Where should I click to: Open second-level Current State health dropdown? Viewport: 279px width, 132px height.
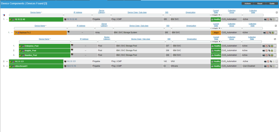point(216,28)
